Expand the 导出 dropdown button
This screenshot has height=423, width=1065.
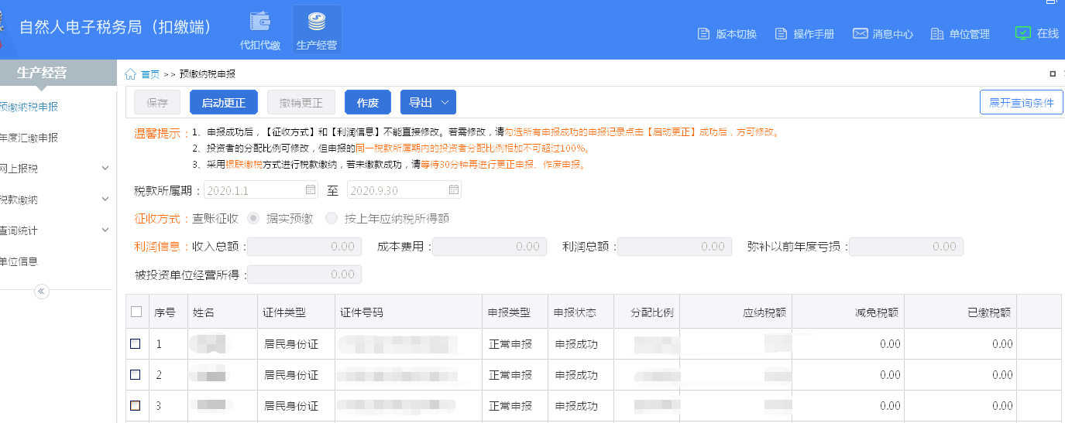tap(428, 103)
